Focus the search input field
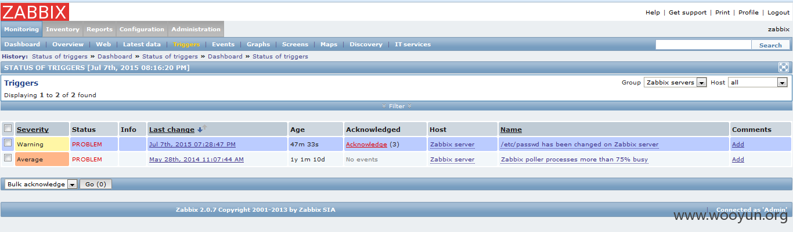The height and width of the screenshot is (232, 793). 704,45
